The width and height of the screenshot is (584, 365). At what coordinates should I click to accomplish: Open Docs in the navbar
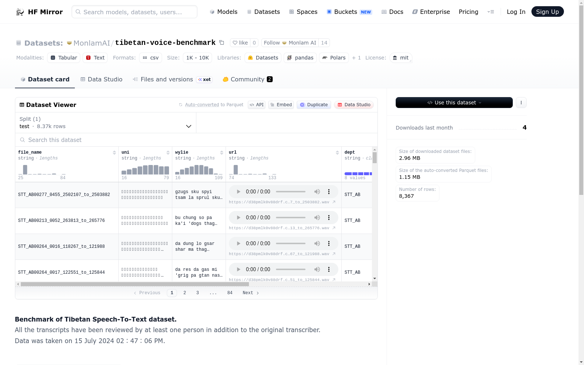392,12
